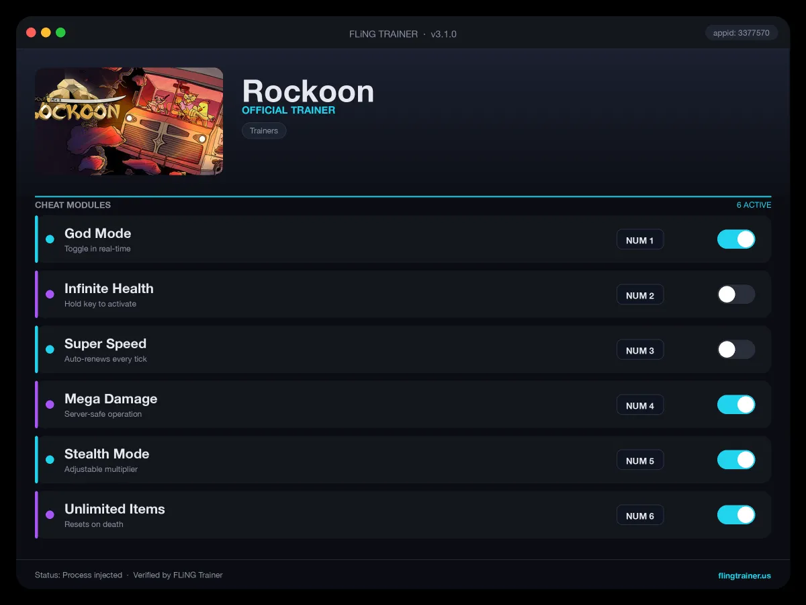Image resolution: width=806 pixels, height=605 pixels.
Task: Select the God Mode title text
Action: 97,233
